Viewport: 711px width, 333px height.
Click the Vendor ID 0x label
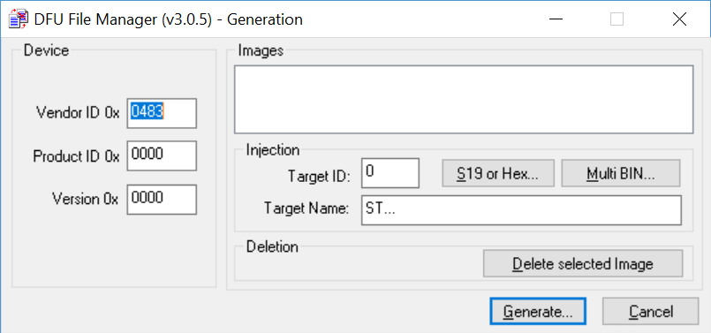click(78, 113)
